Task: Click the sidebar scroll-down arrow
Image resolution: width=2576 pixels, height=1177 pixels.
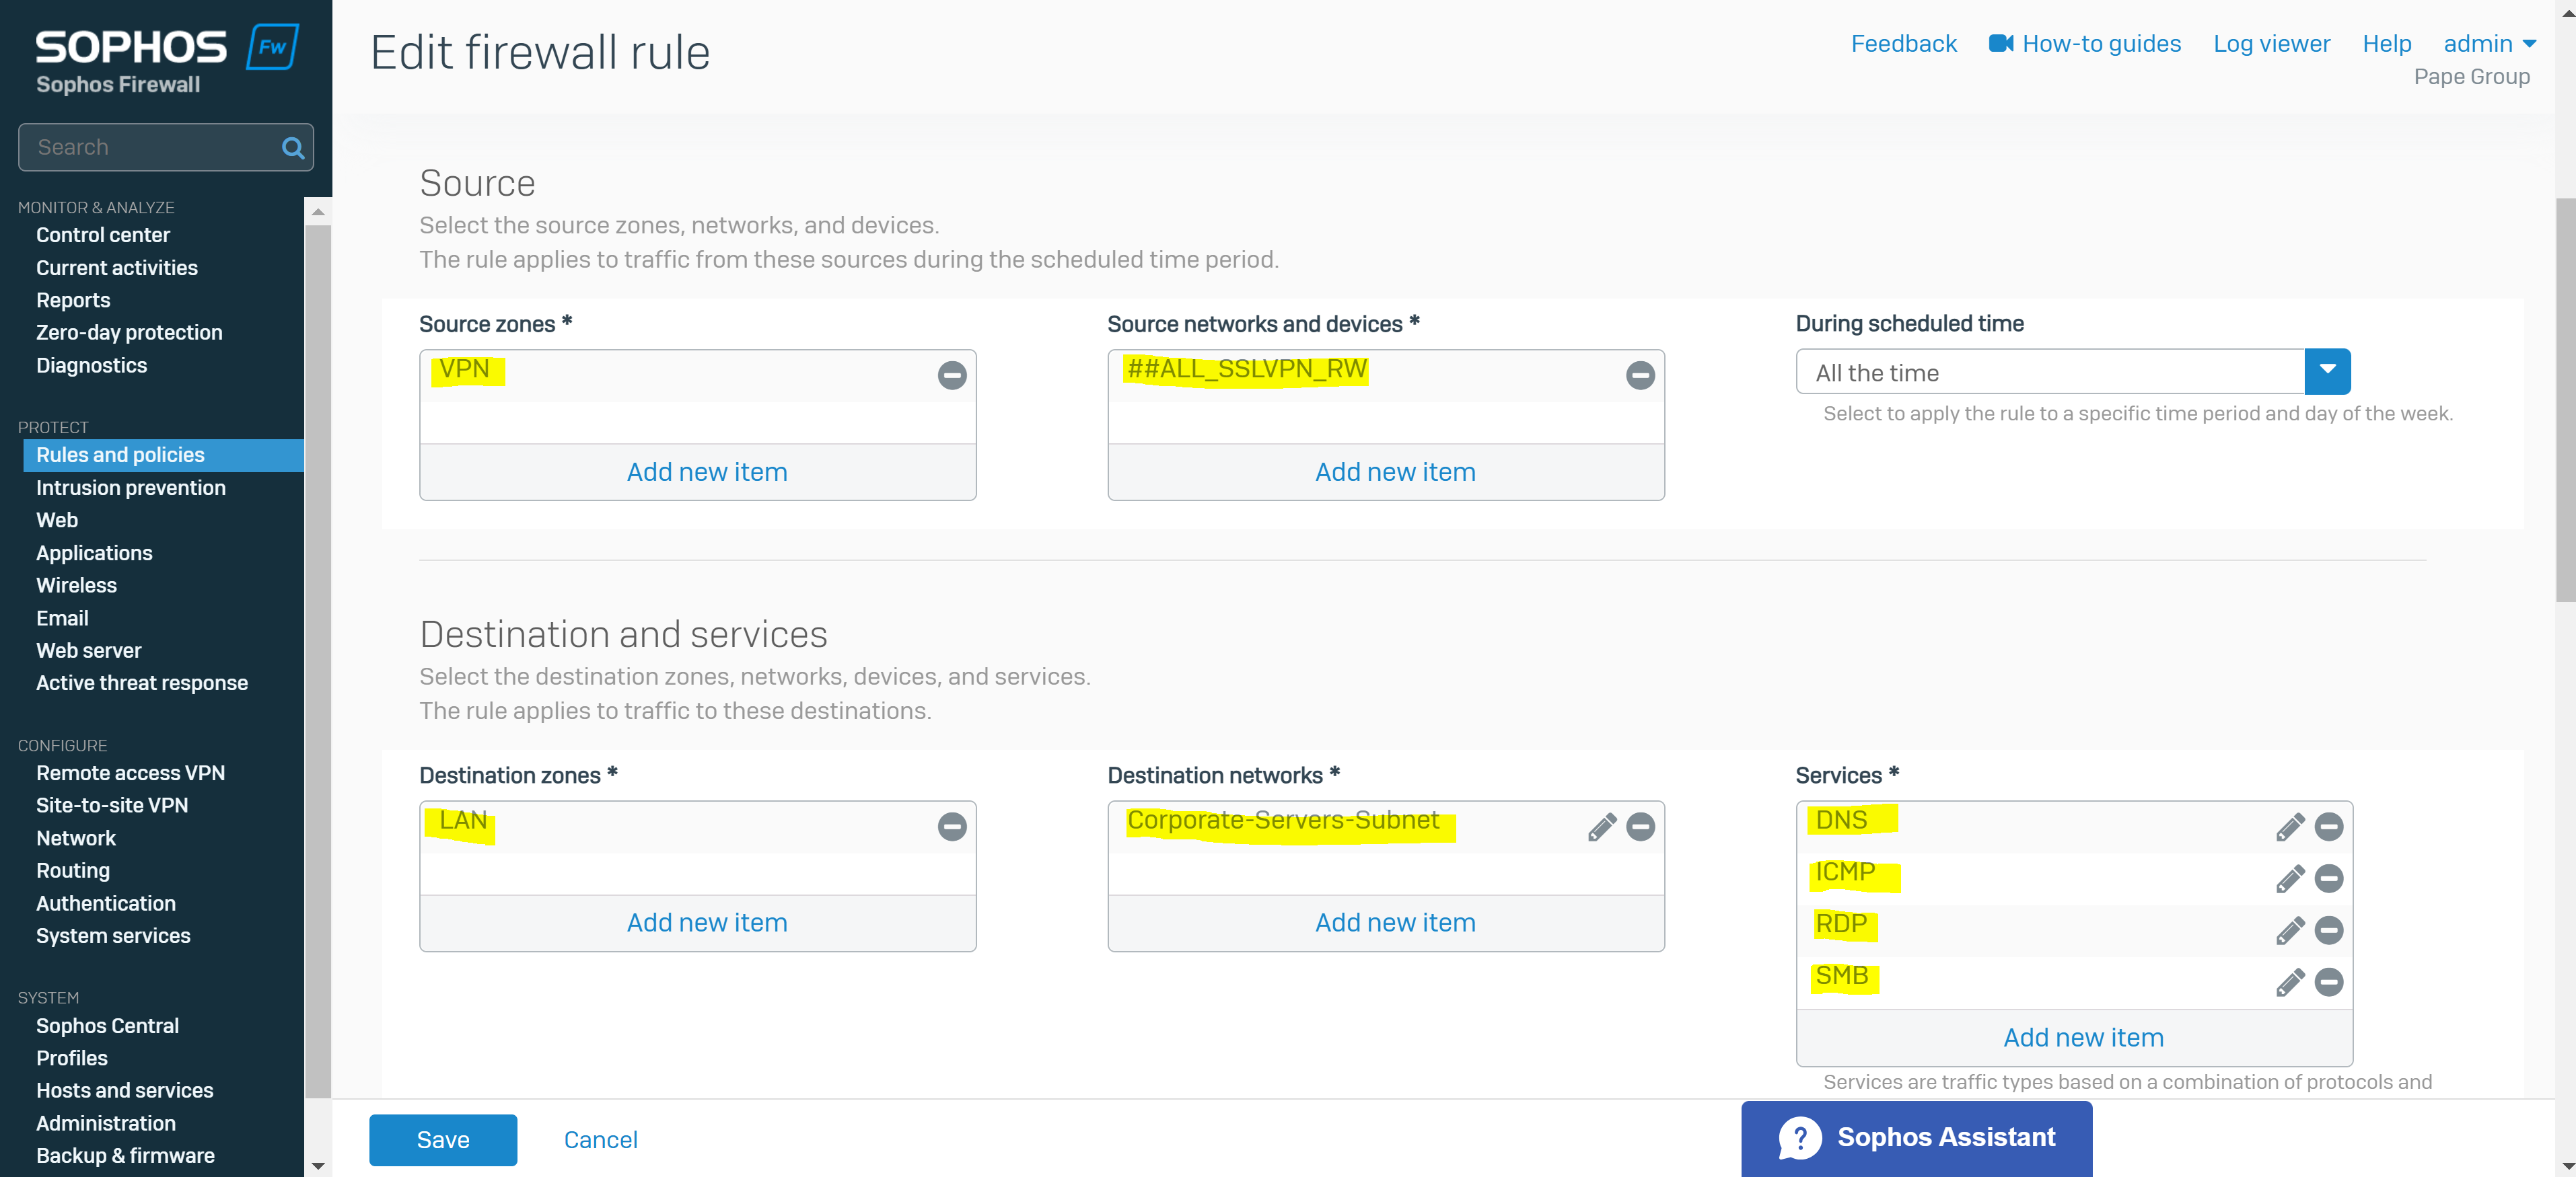Action: coord(318,1165)
